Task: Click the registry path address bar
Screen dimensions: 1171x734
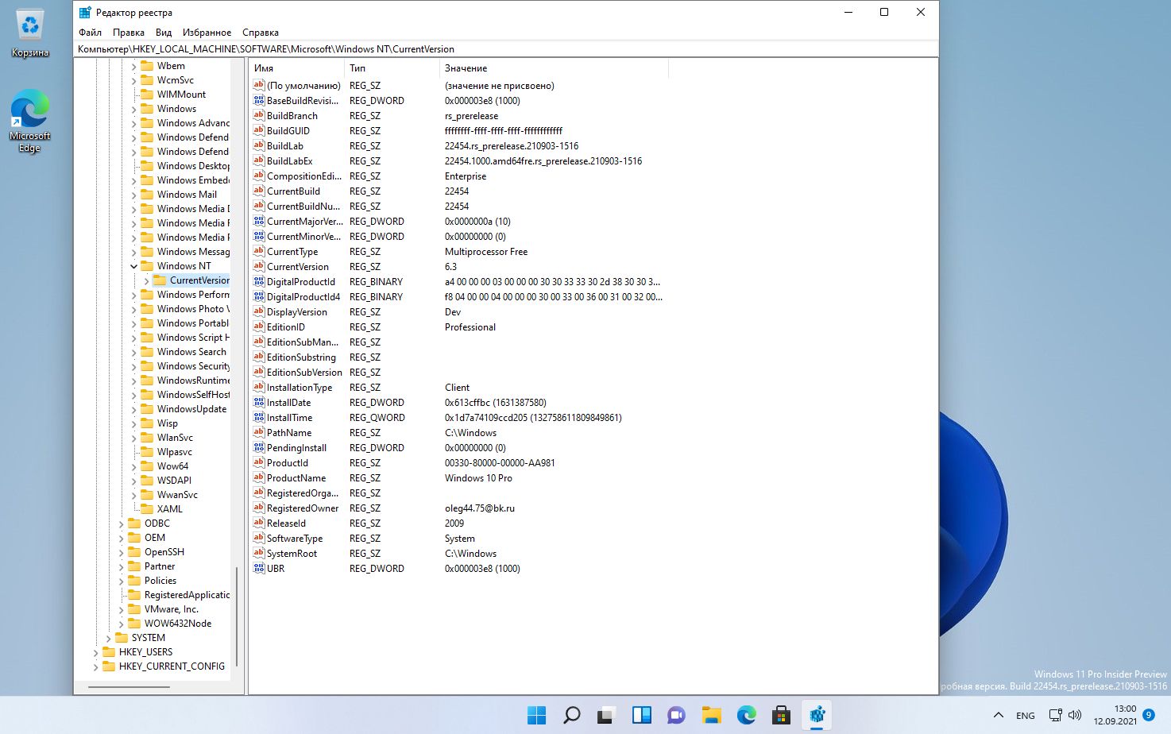Action: (506, 49)
